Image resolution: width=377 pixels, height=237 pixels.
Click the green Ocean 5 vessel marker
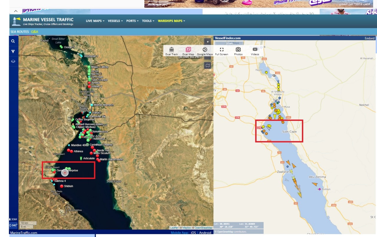click(61, 47)
